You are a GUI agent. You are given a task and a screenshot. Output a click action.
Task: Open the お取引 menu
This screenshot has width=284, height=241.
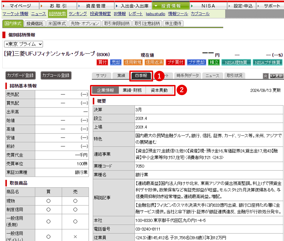coord(58,6)
